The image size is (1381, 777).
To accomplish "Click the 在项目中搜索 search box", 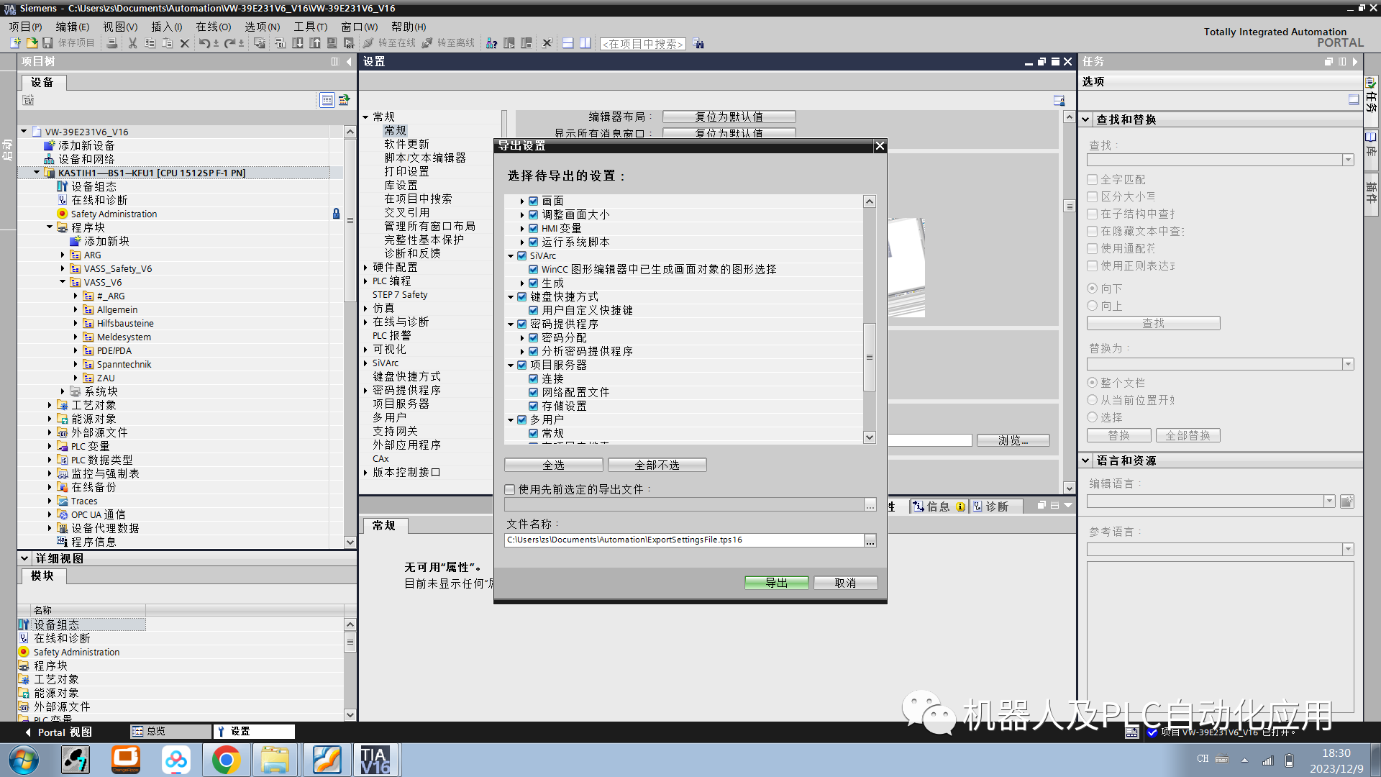I will [x=643, y=44].
